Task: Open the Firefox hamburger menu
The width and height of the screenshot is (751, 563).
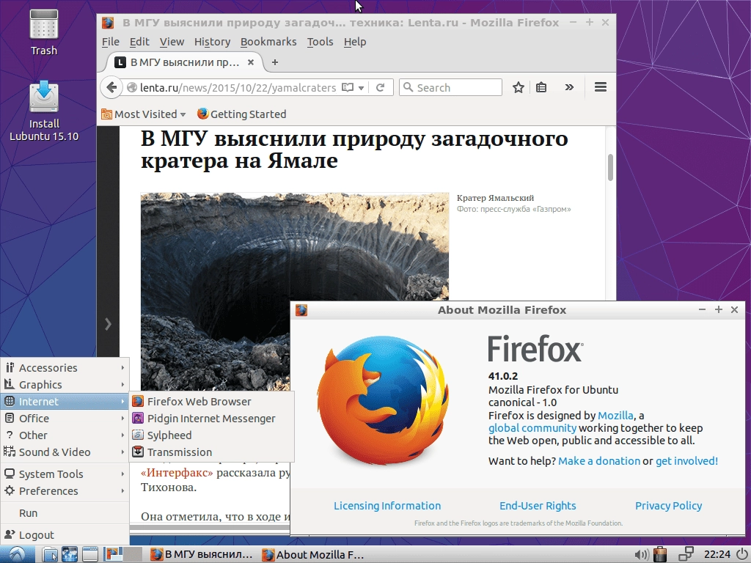Action: tap(601, 87)
